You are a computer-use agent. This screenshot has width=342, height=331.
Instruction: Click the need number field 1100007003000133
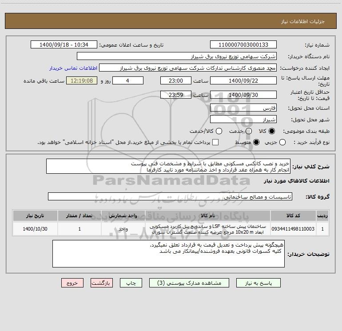click(x=243, y=44)
